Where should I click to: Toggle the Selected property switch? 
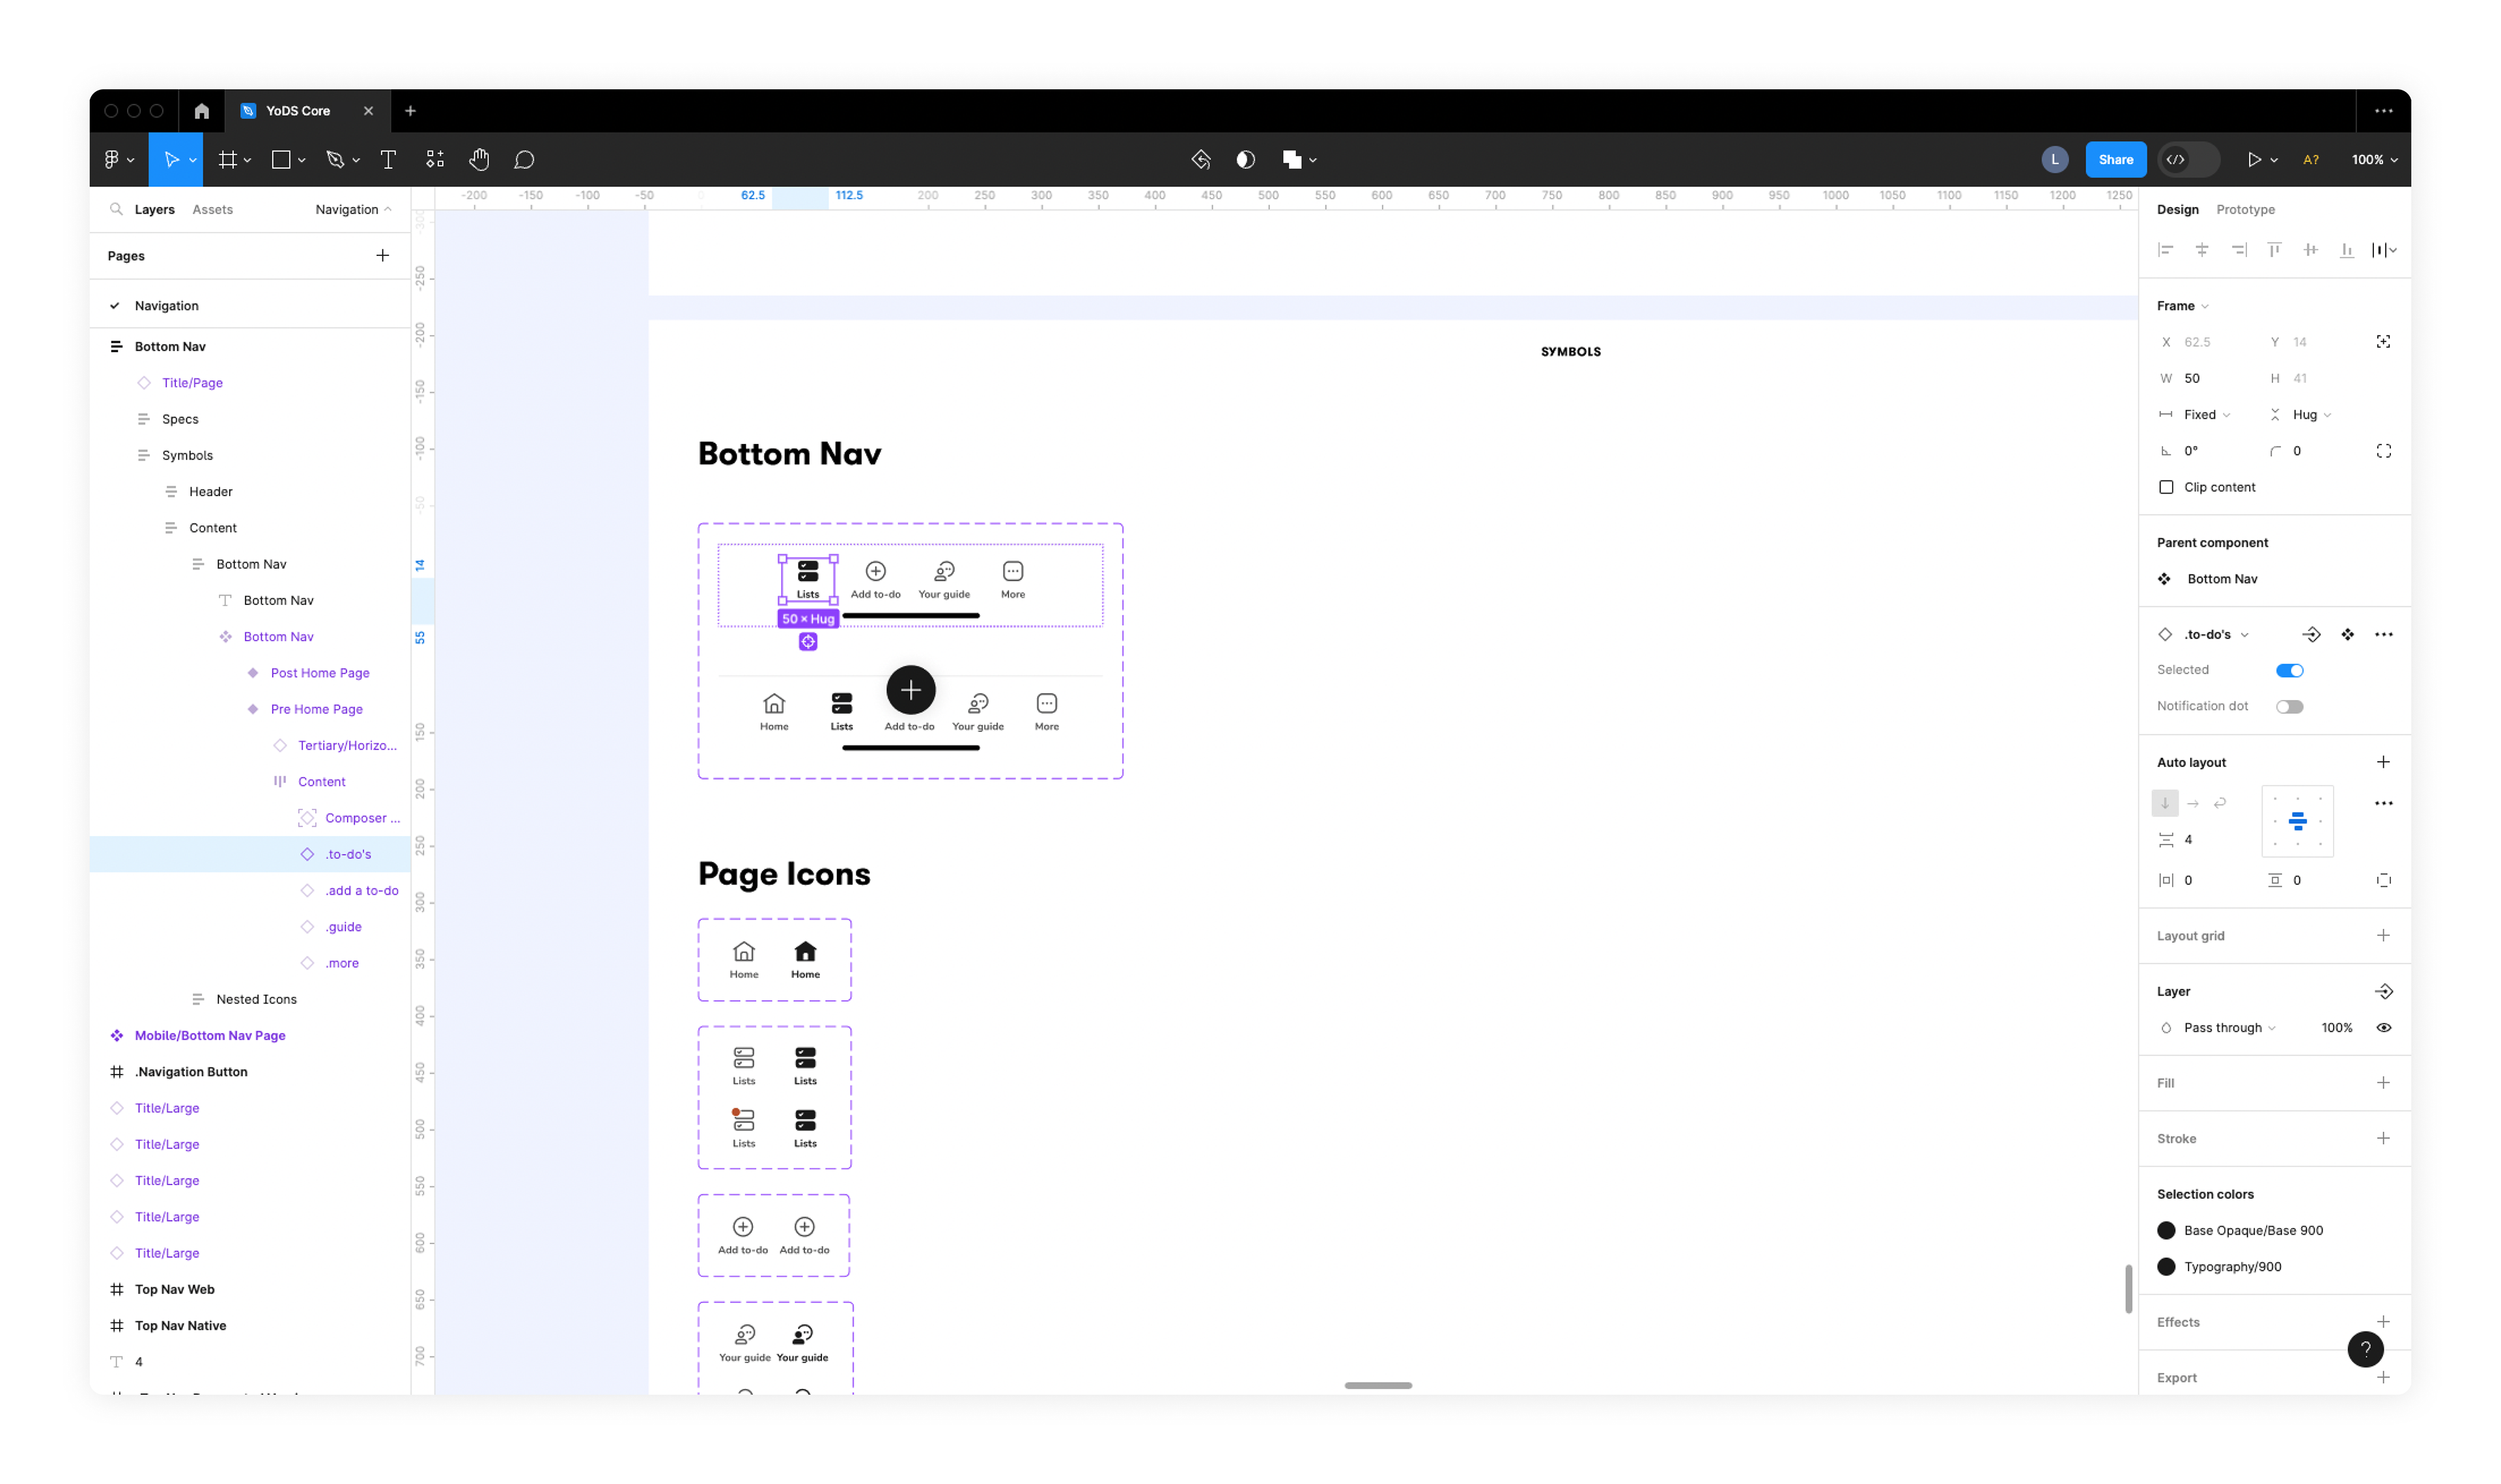[x=2289, y=670]
